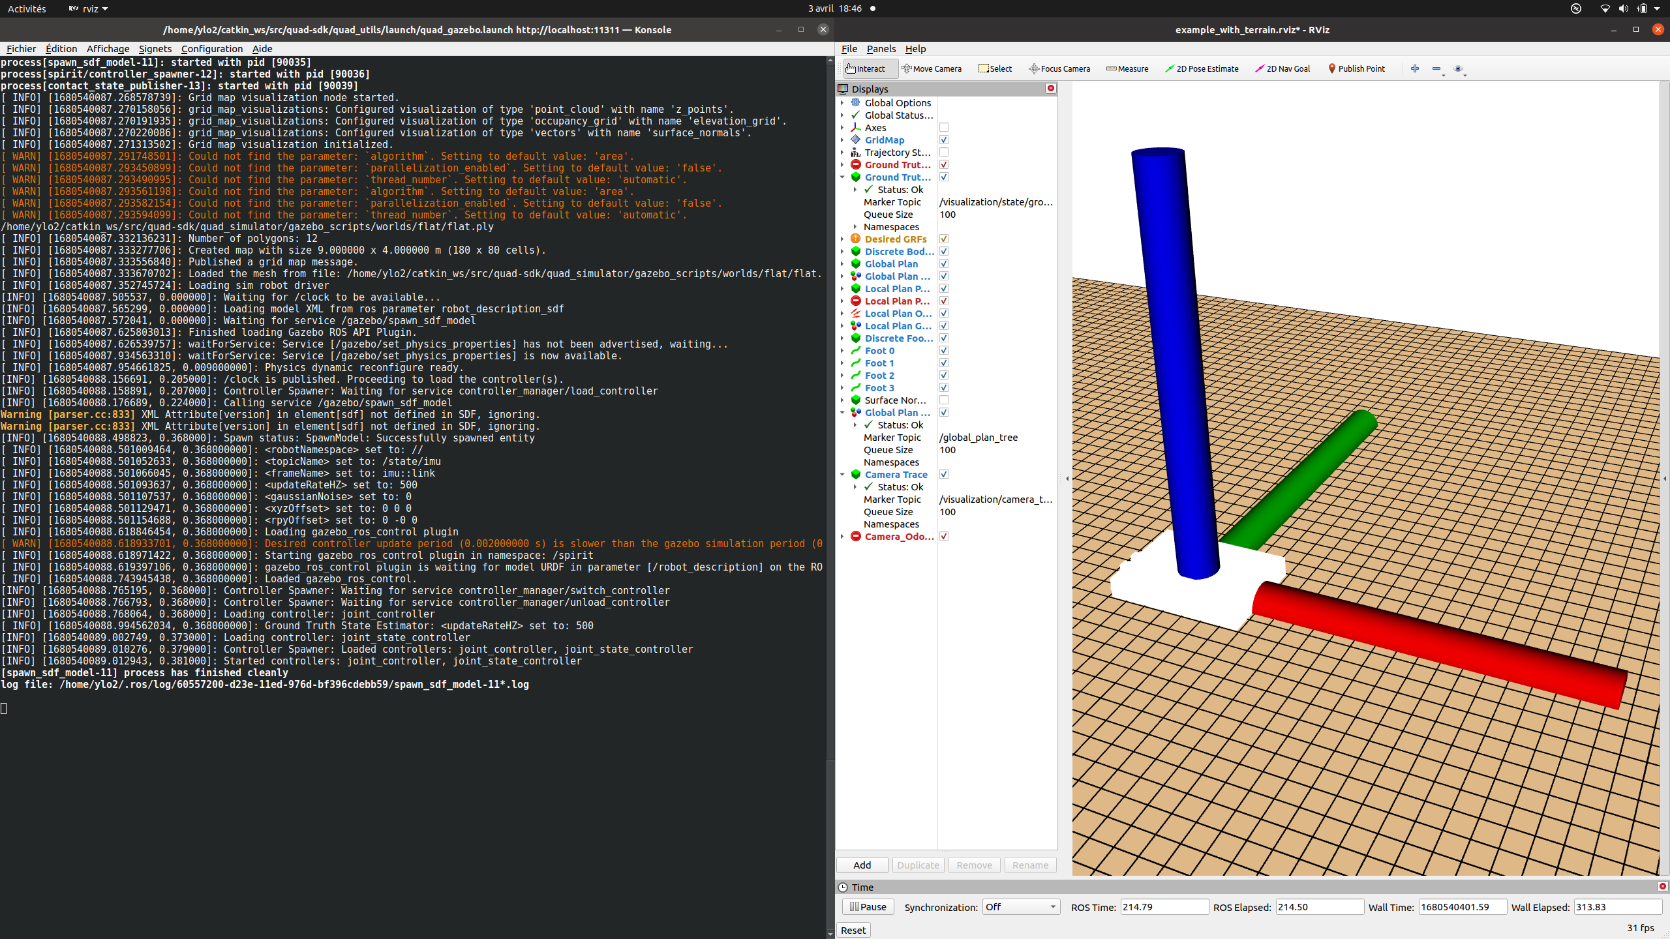Enable the Trajectory St... checkbox

click(943, 153)
